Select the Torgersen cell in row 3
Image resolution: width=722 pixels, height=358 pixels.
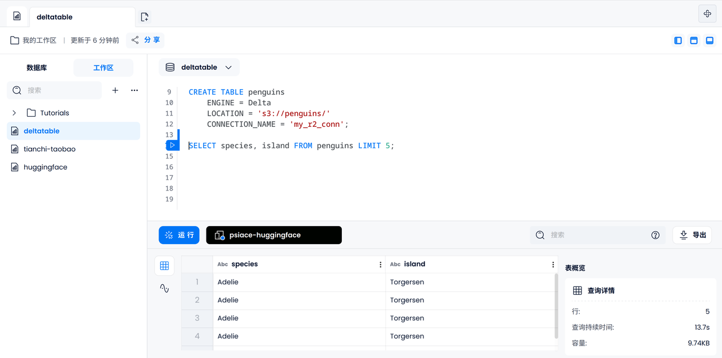click(x=472, y=318)
